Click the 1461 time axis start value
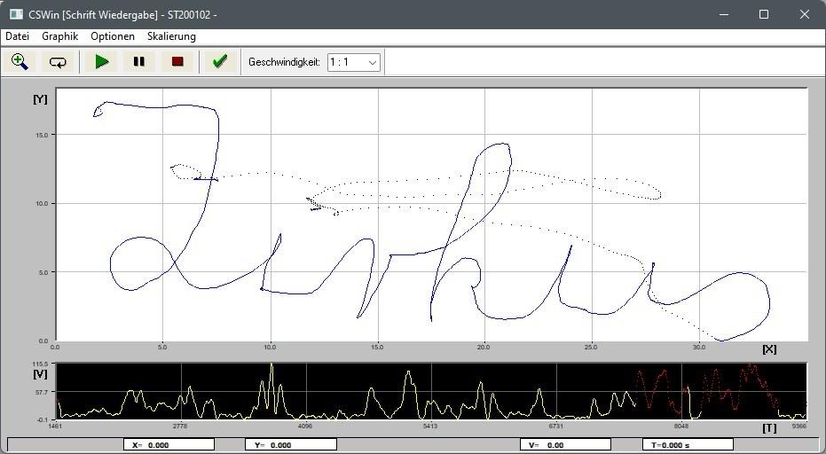The height and width of the screenshot is (454, 826). (x=55, y=426)
